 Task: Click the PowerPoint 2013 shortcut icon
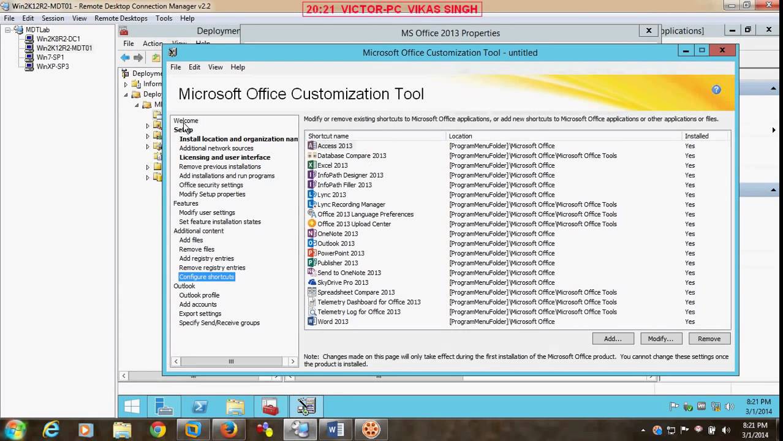[x=312, y=253]
